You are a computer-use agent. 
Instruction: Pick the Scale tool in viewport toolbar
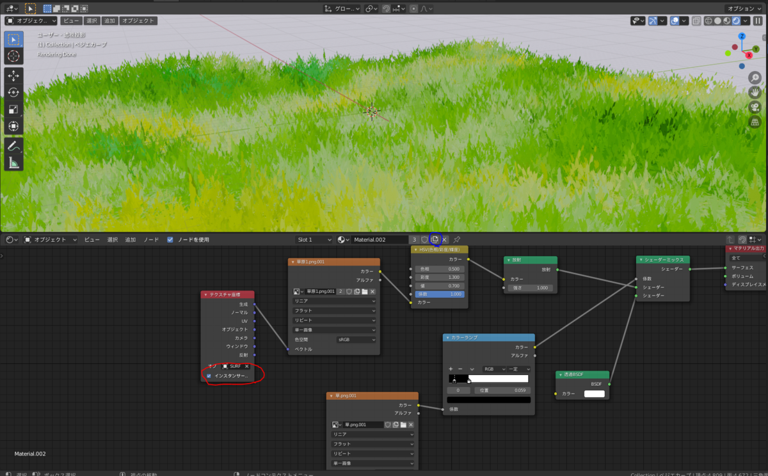coord(13,109)
